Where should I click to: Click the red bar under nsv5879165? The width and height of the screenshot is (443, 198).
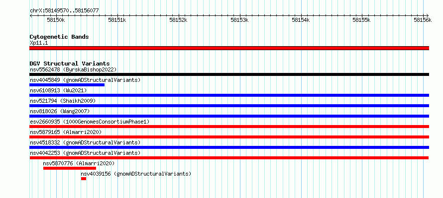(229, 137)
